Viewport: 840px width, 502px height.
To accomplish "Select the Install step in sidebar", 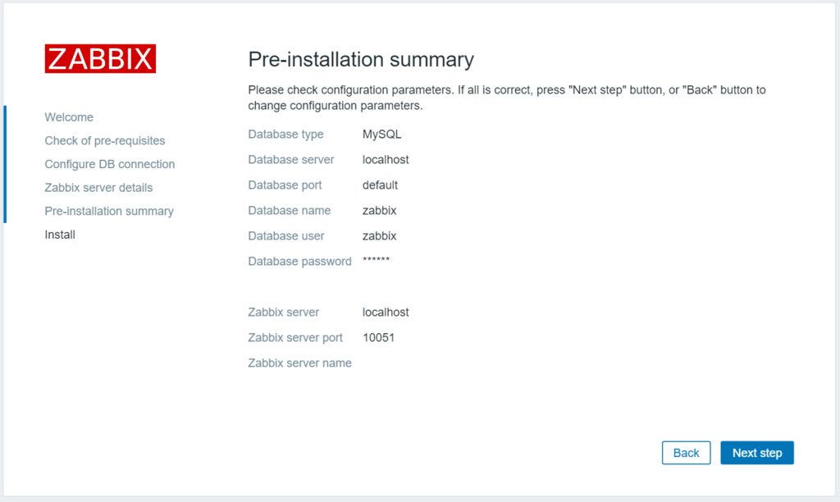I will tap(60, 235).
